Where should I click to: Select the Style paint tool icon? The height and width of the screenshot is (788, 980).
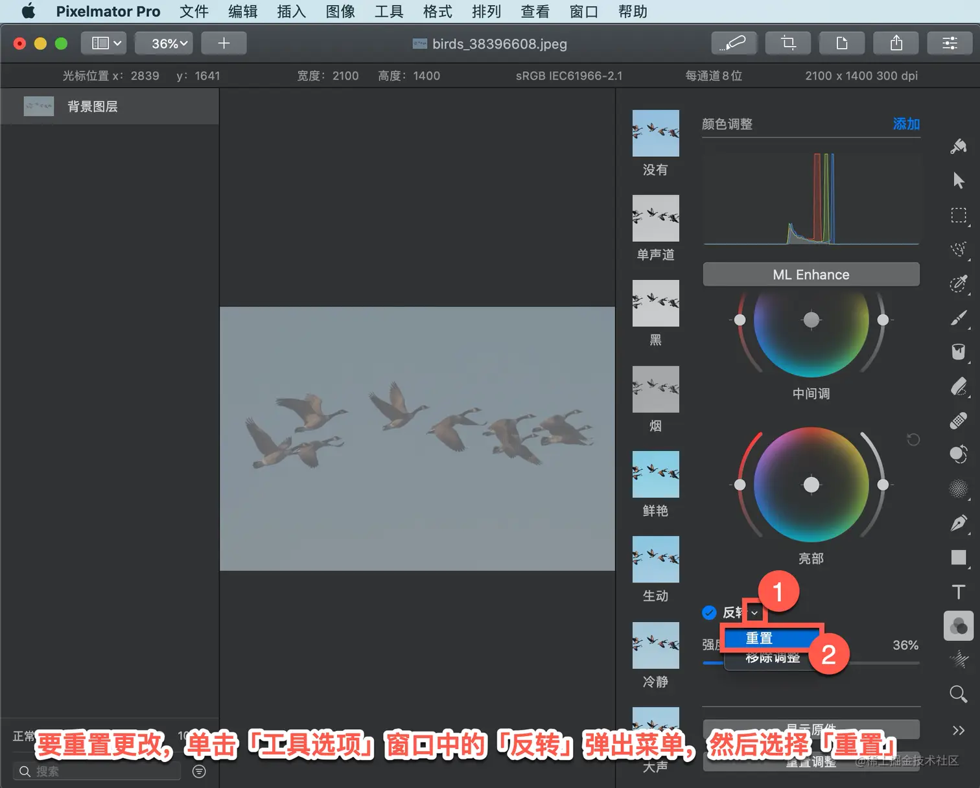(x=959, y=146)
